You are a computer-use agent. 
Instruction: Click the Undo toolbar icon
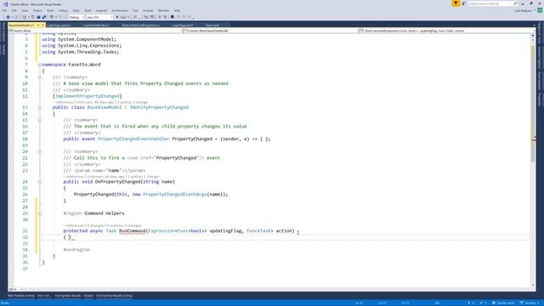[x=51, y=17]
